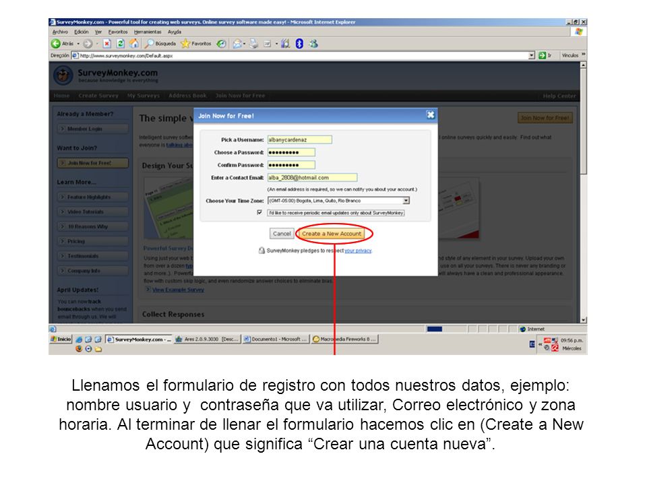Open the Choose Your Time Zone dropdown

coord(338,201)
